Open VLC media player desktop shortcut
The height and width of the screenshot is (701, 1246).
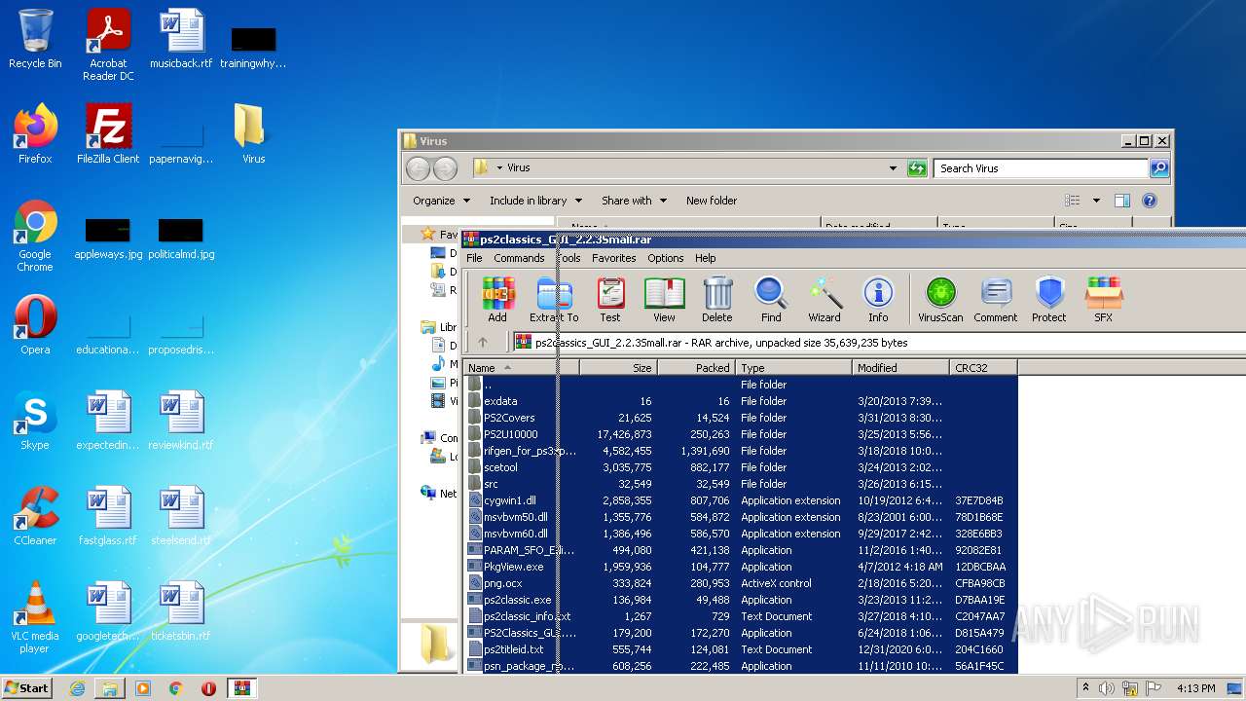[x=35, y=617]
